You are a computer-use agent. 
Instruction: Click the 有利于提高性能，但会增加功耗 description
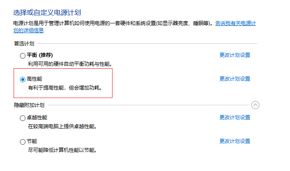[x=65, y=88]
